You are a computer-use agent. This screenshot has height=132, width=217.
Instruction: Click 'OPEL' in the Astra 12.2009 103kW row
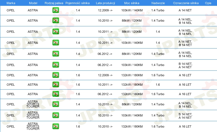11,10
